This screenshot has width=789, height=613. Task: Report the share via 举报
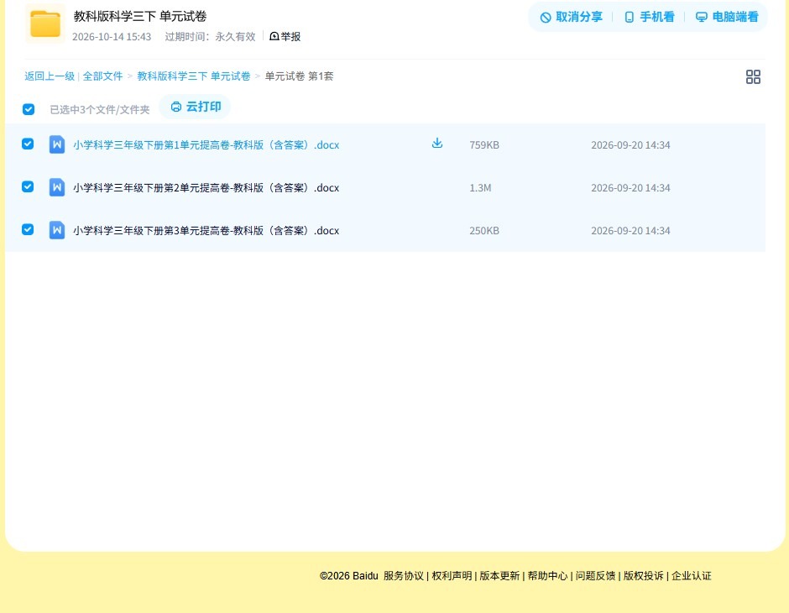pyautogui.click(x=285, y=36)
